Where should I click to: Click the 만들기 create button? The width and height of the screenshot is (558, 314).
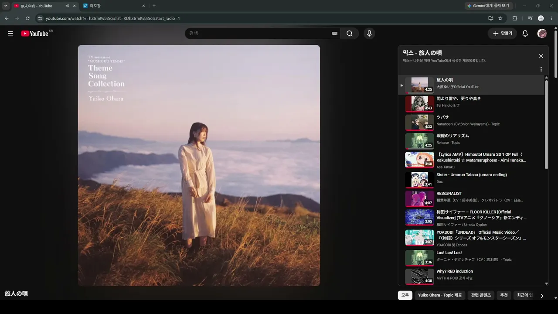(503, 34)
